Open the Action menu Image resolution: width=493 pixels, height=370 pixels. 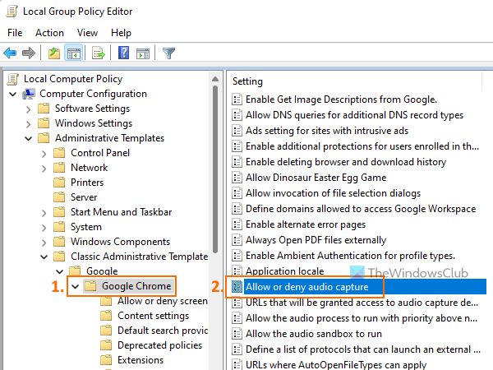point(49,33)
